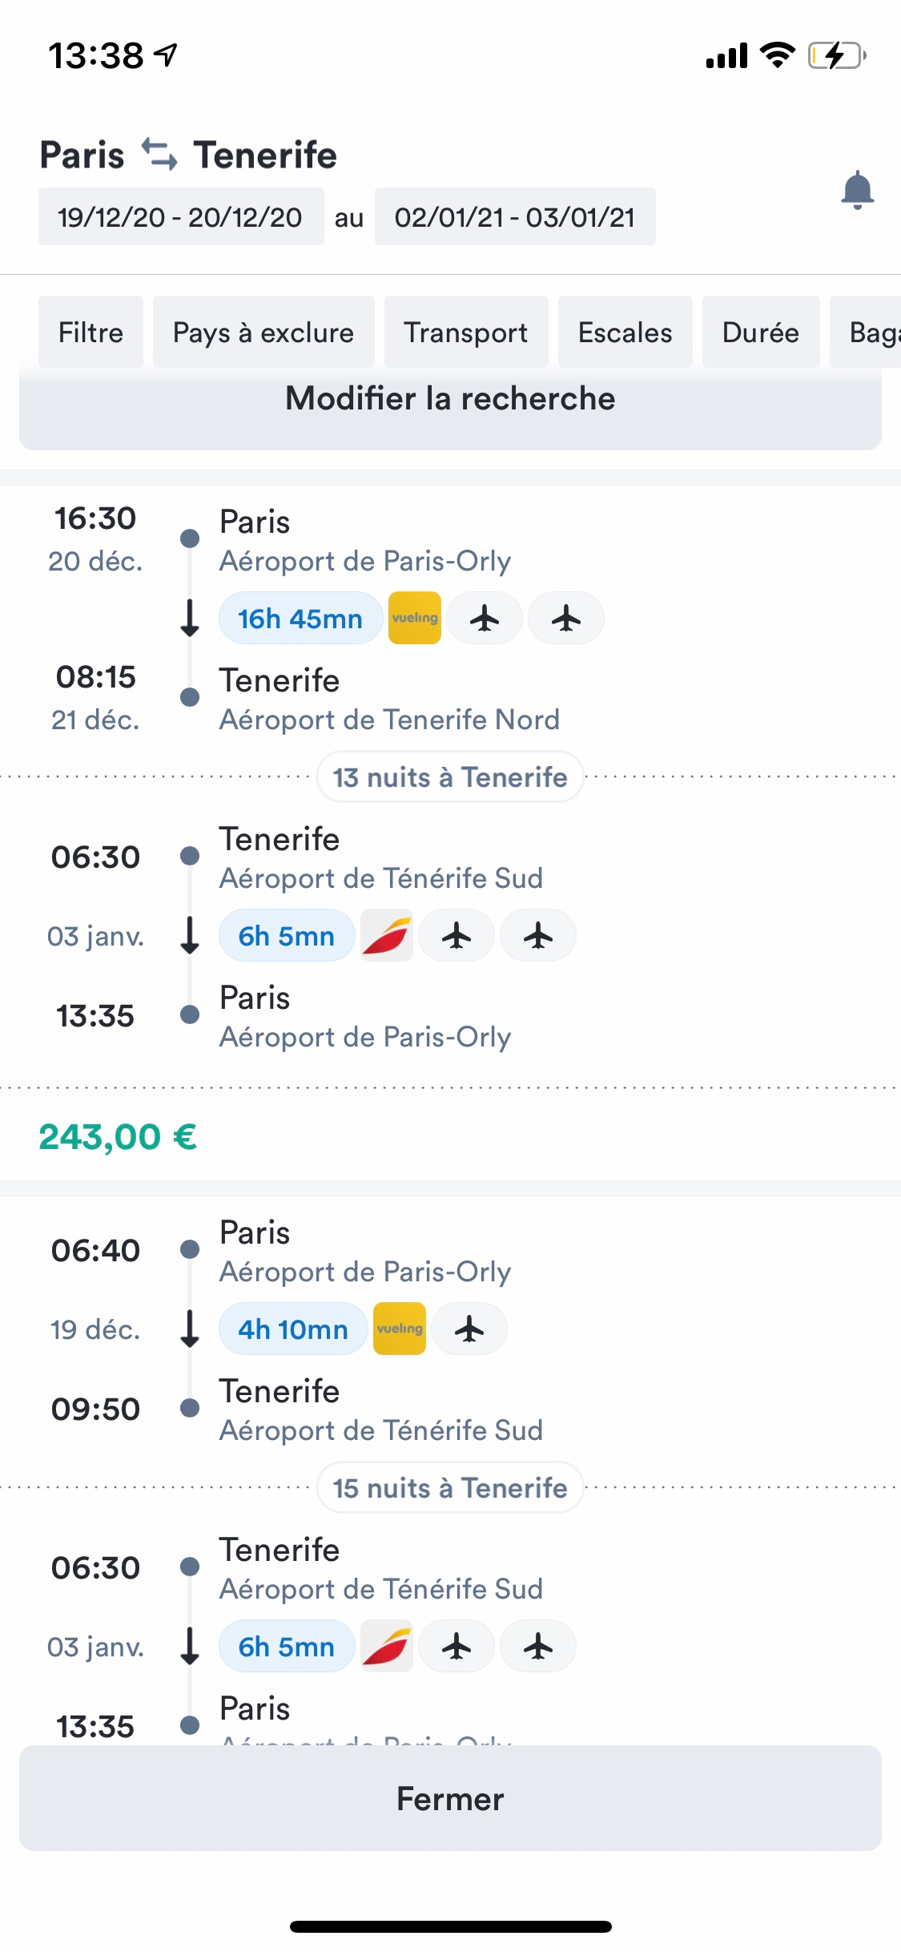The height and width of the screenshot is (1952, 901).
Task: Select the Durée filter chip
Action: pyautogui.click(x=760, y=333)
